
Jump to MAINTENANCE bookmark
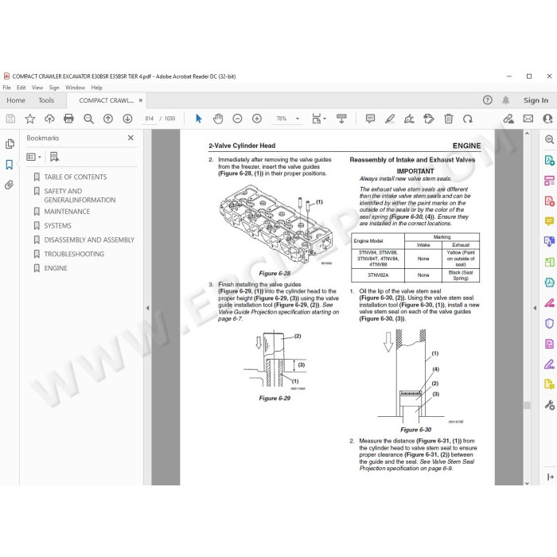click(x=67, y=212)
